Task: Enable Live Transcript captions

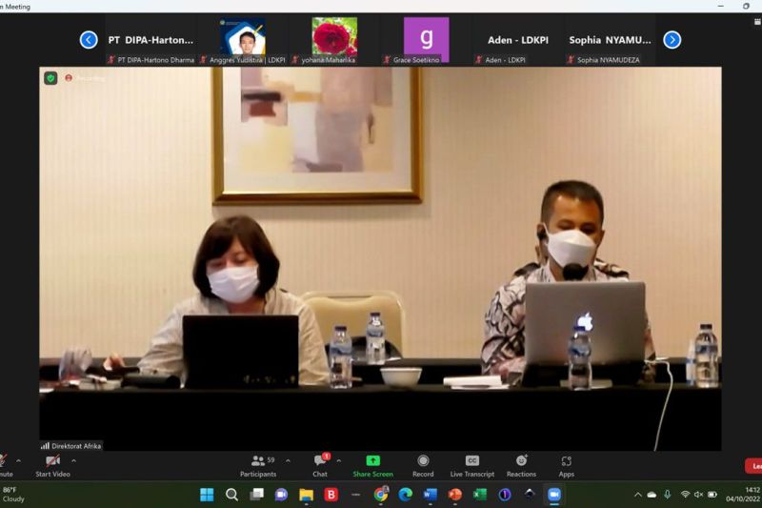Action: (471, 466)
